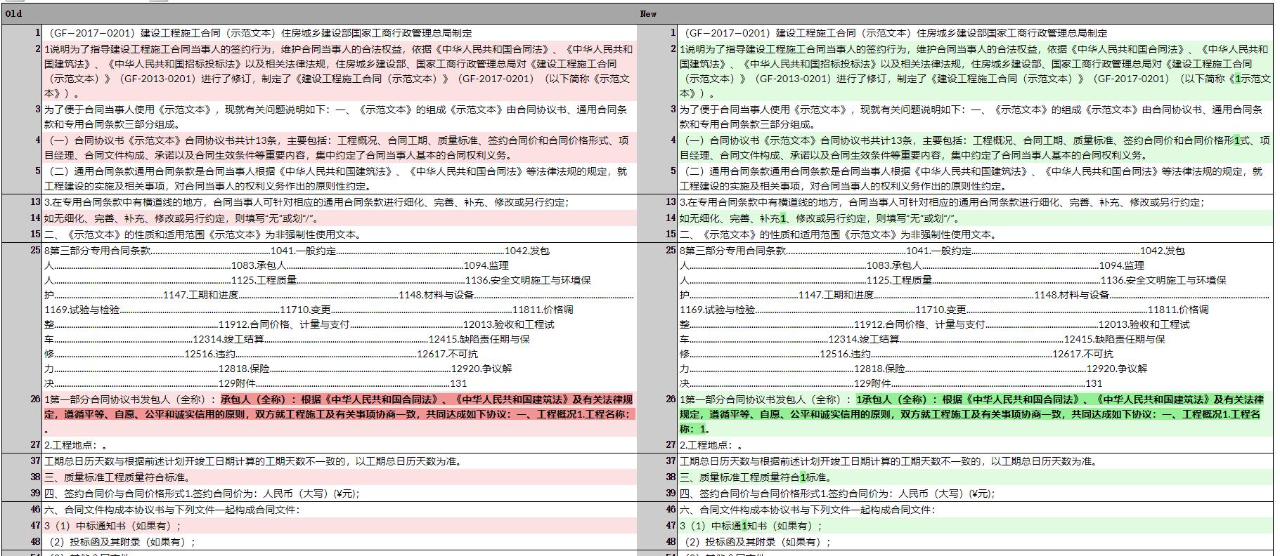The image size is (1280, 556).
Task: Click line number 14 in New pane gutter
Action: pos(671,218)
